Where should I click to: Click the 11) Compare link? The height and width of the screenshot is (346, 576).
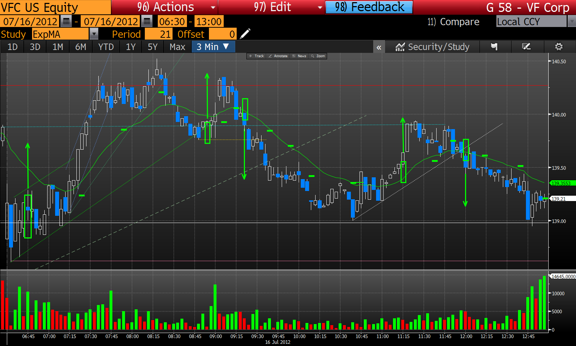pyautogui.click(x=453, y=22)
